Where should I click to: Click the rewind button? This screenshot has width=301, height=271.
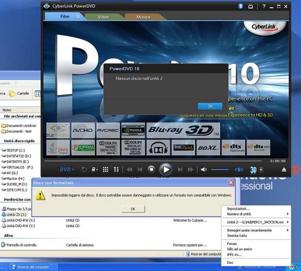(x=129, y=169)
